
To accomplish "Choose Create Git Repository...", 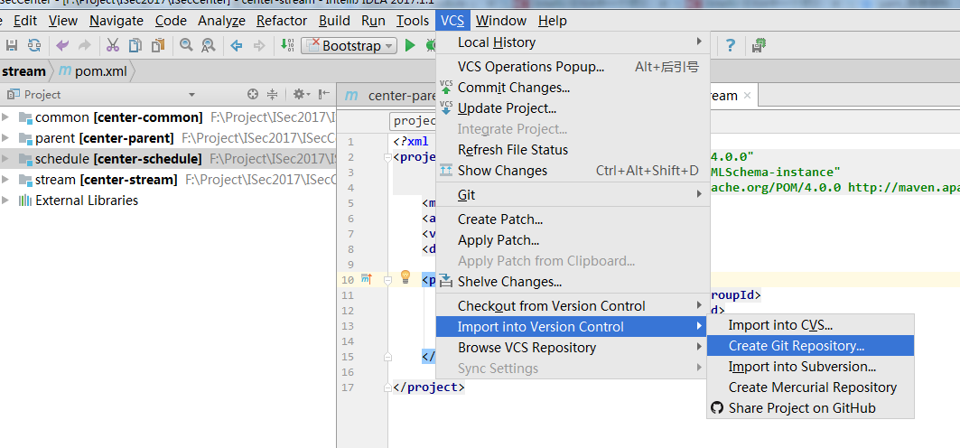I will (x=810, y=346).
